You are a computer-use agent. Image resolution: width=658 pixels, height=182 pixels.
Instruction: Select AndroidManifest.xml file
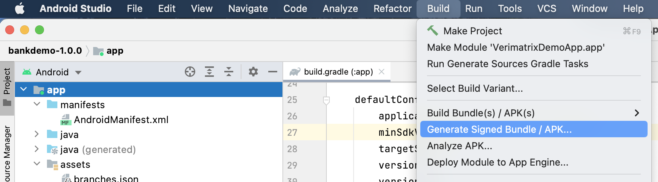tap(121, 120)
